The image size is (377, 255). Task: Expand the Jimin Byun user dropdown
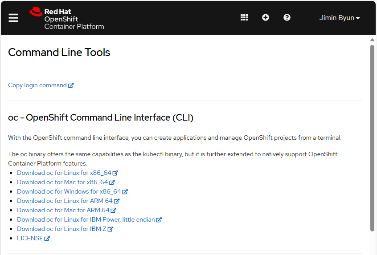pyautogui.click(x=339, y=18)
